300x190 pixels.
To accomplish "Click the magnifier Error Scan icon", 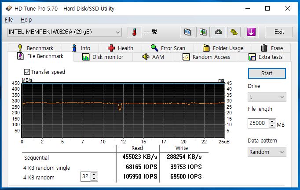I will click(x=154, y=48).
